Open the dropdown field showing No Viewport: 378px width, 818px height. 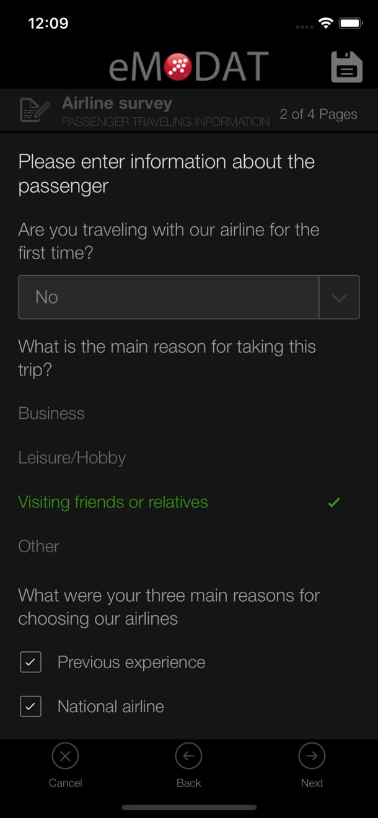[x=189, y=297]
